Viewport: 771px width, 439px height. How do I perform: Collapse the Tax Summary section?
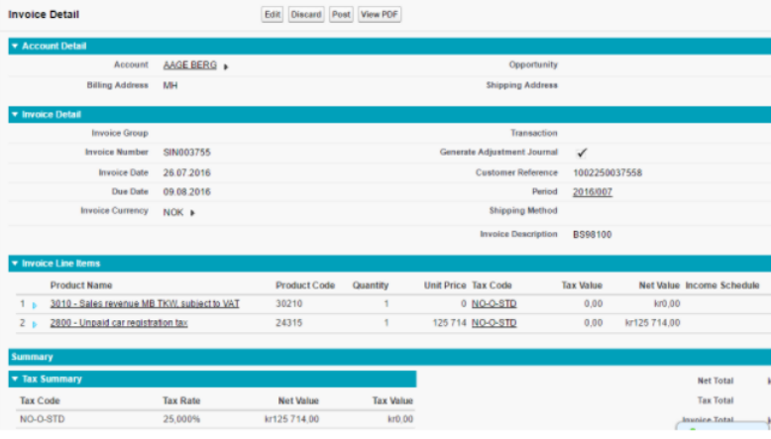(x=15, y=379)
